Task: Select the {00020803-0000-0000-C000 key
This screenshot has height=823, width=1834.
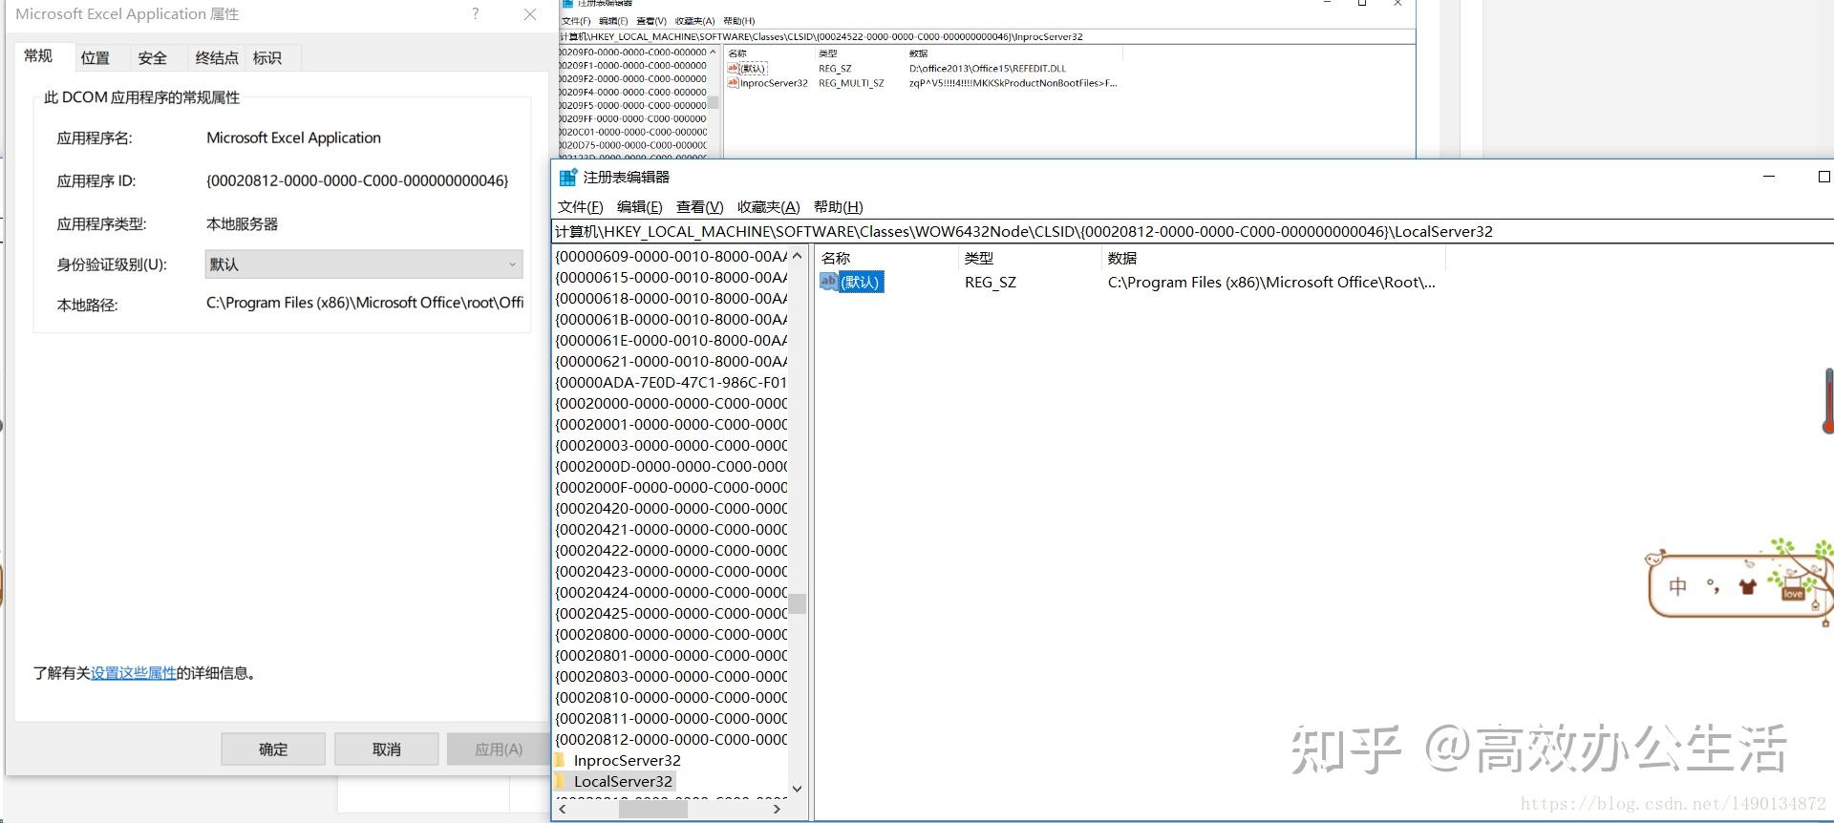Action: tap(672, 676)
